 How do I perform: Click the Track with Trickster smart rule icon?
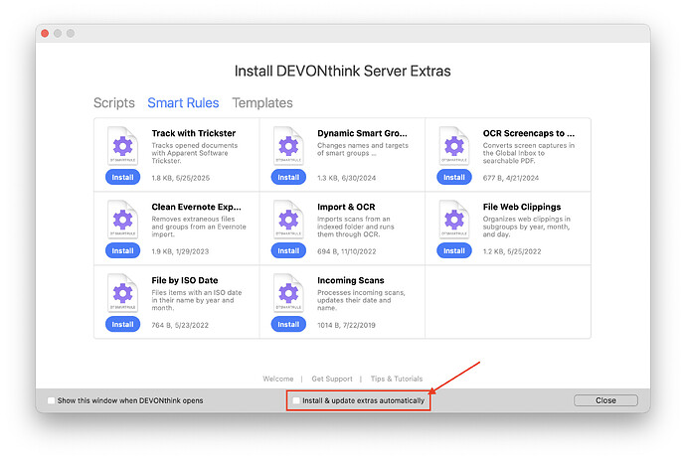tap(122, 146)
